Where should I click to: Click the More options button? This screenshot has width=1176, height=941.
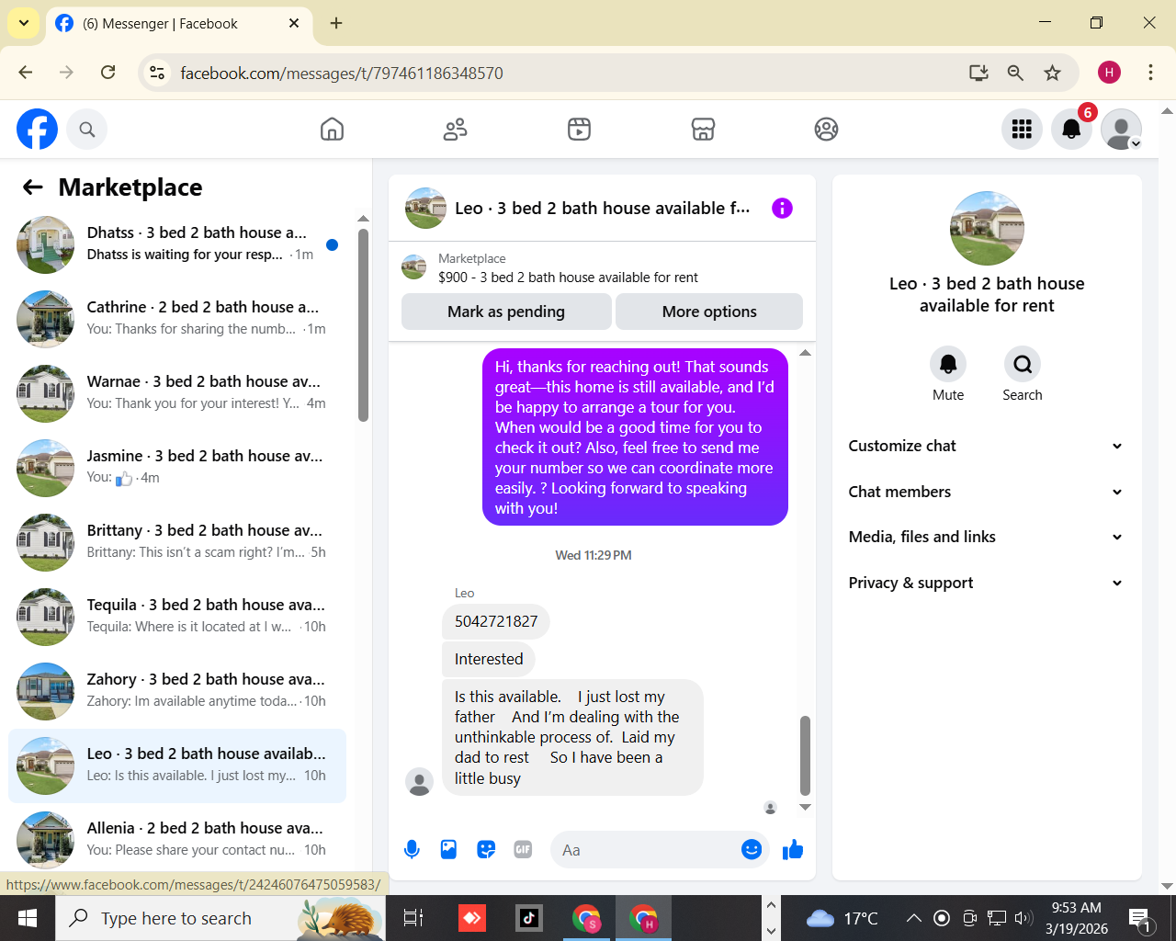point(709,312)
